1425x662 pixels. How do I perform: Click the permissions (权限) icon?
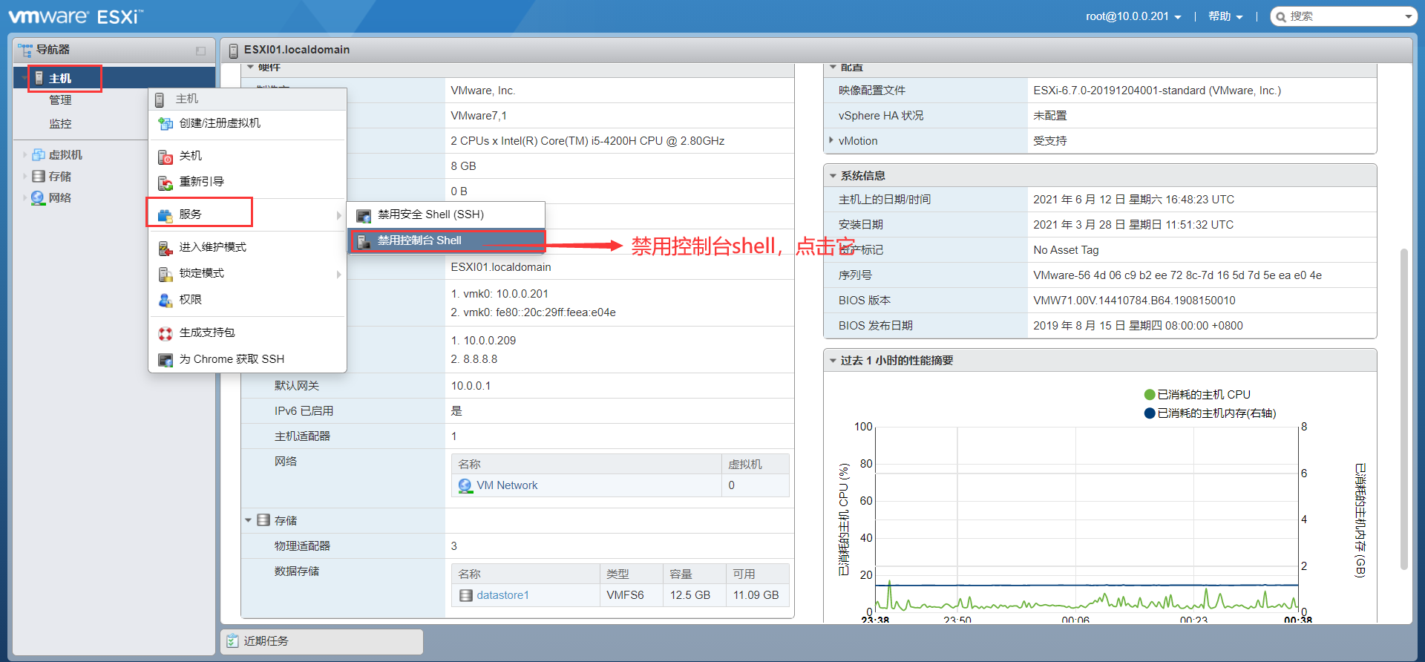(166, 300)
